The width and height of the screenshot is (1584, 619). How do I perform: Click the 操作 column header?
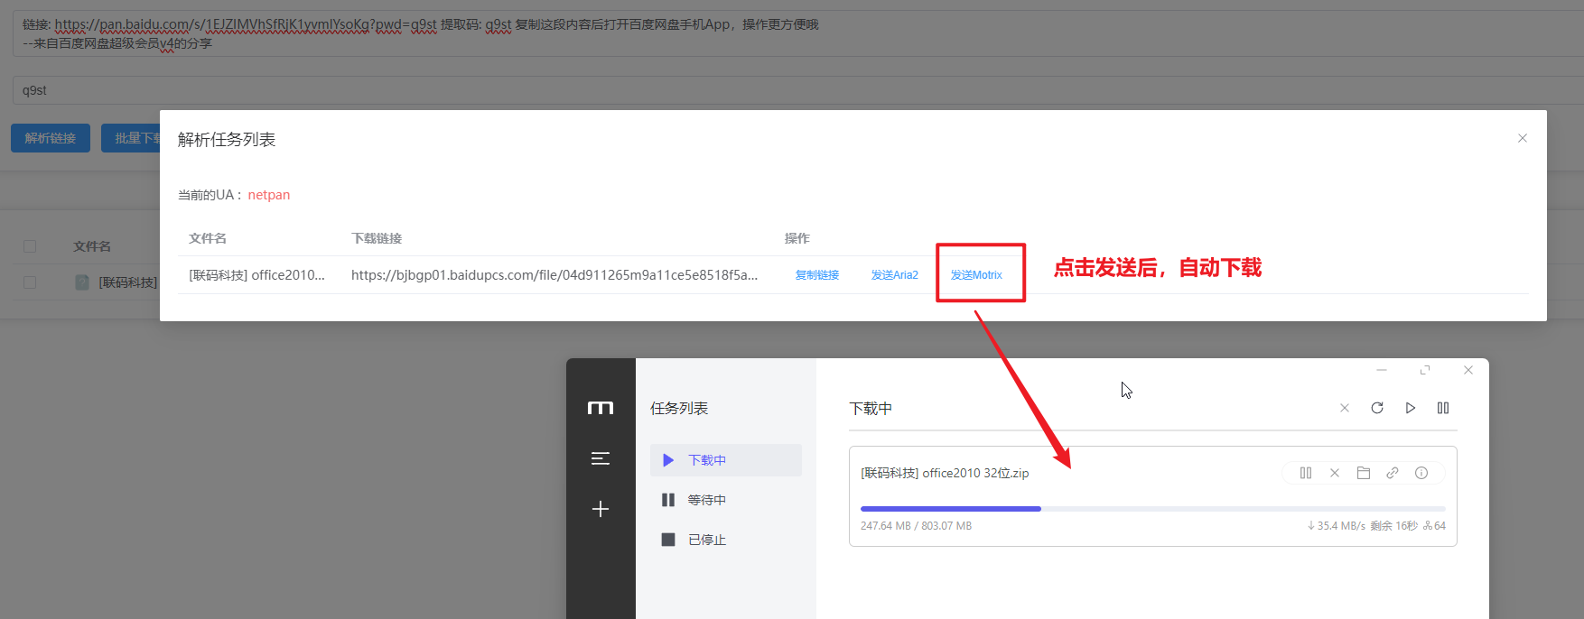coord(797,238)
